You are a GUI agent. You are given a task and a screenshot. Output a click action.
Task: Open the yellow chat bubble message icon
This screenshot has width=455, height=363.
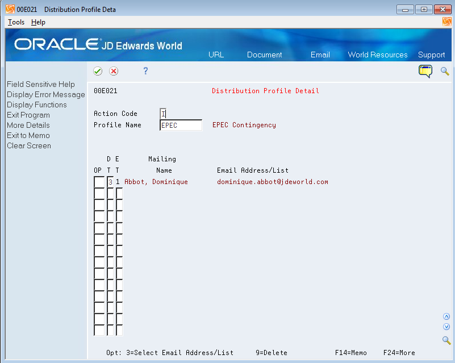[x=425, y=71]
